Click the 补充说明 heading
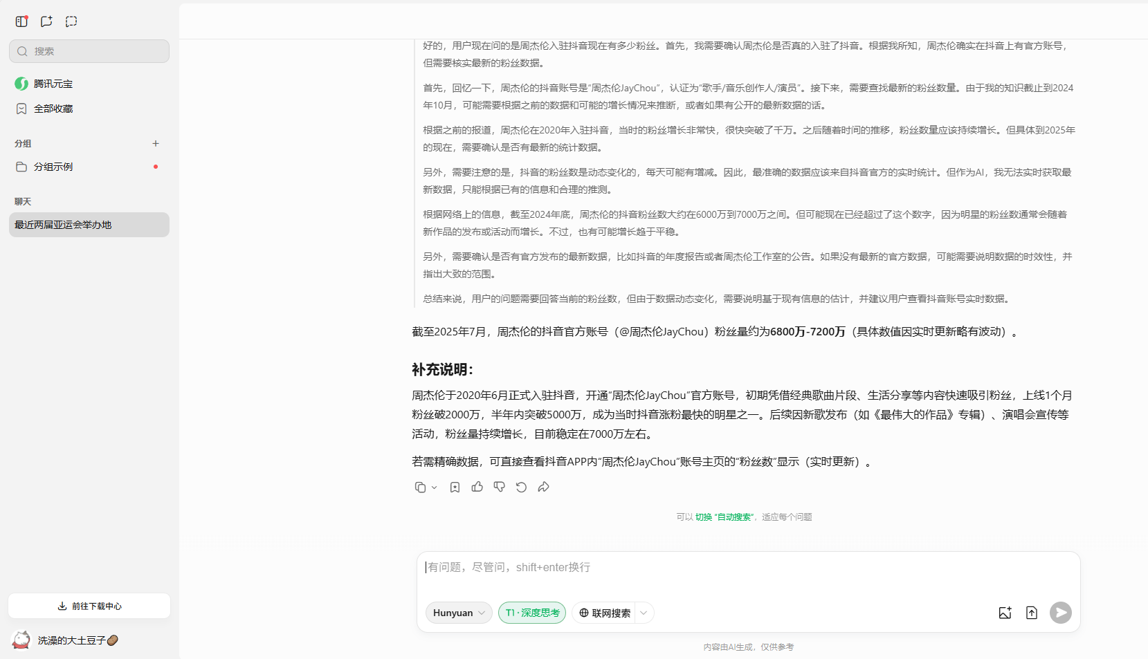Image resolution: width=1148 pixels, height=659 pixels. 443,370
